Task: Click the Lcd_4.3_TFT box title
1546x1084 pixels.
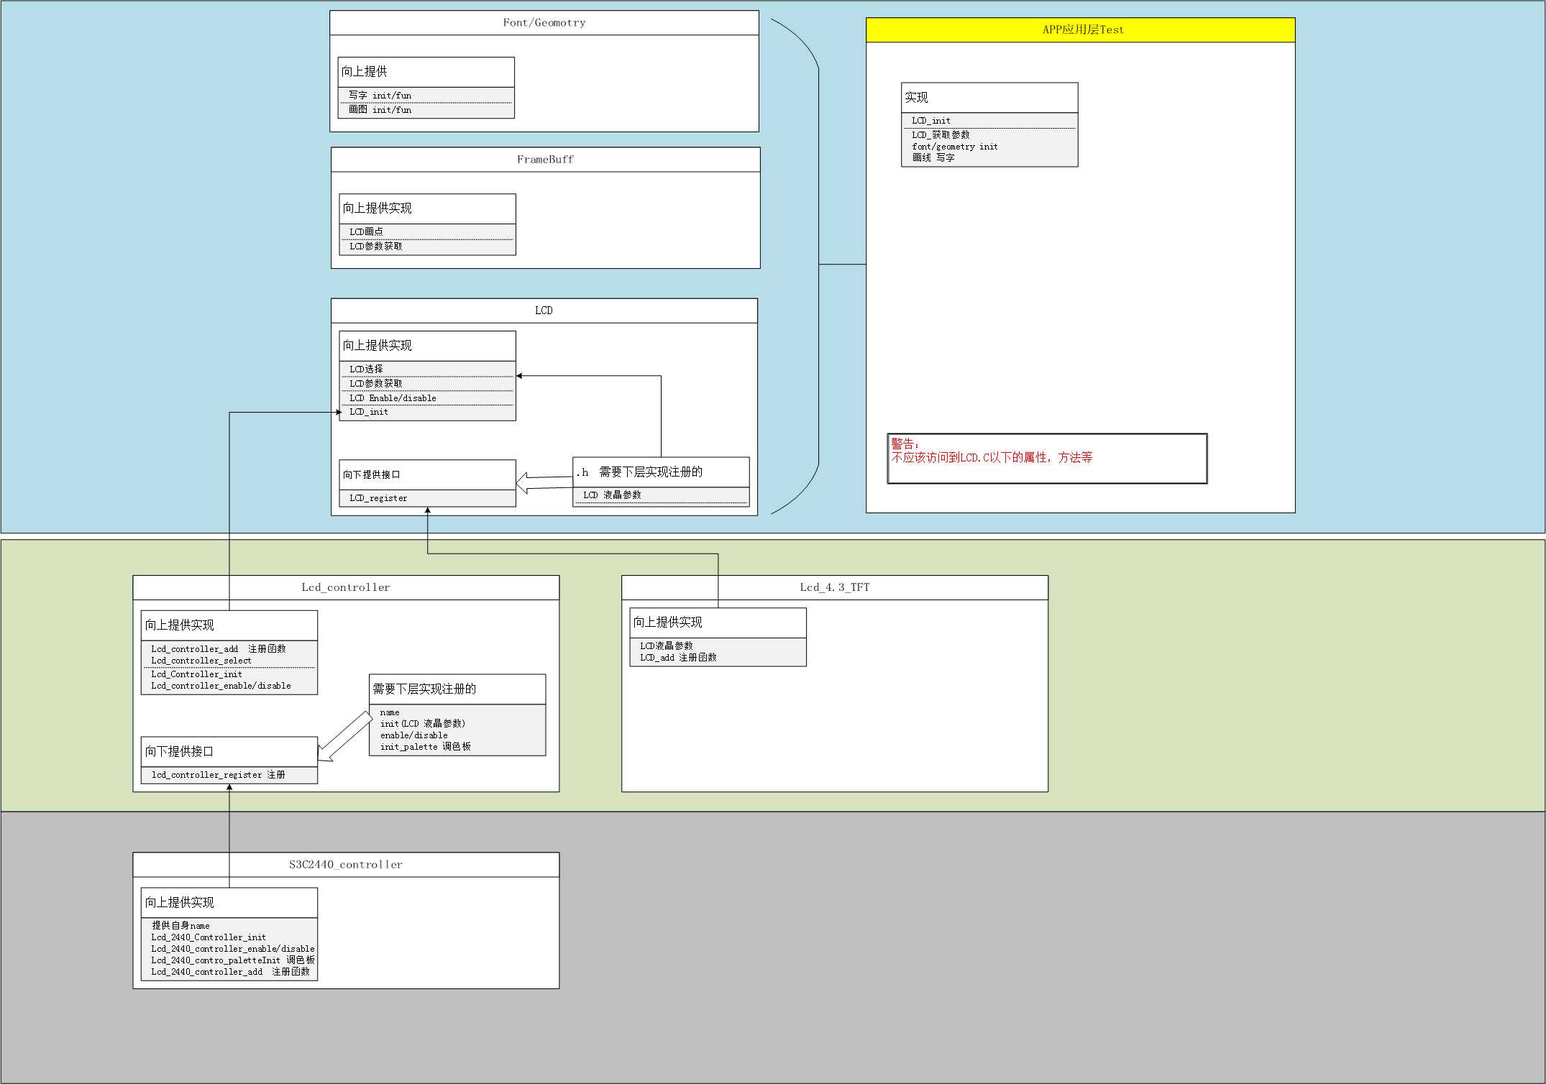Action: (x=835, y=588)
